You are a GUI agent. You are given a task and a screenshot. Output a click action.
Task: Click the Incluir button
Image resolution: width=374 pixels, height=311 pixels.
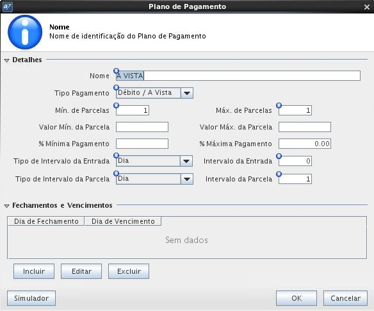click(x=34, y=271)
